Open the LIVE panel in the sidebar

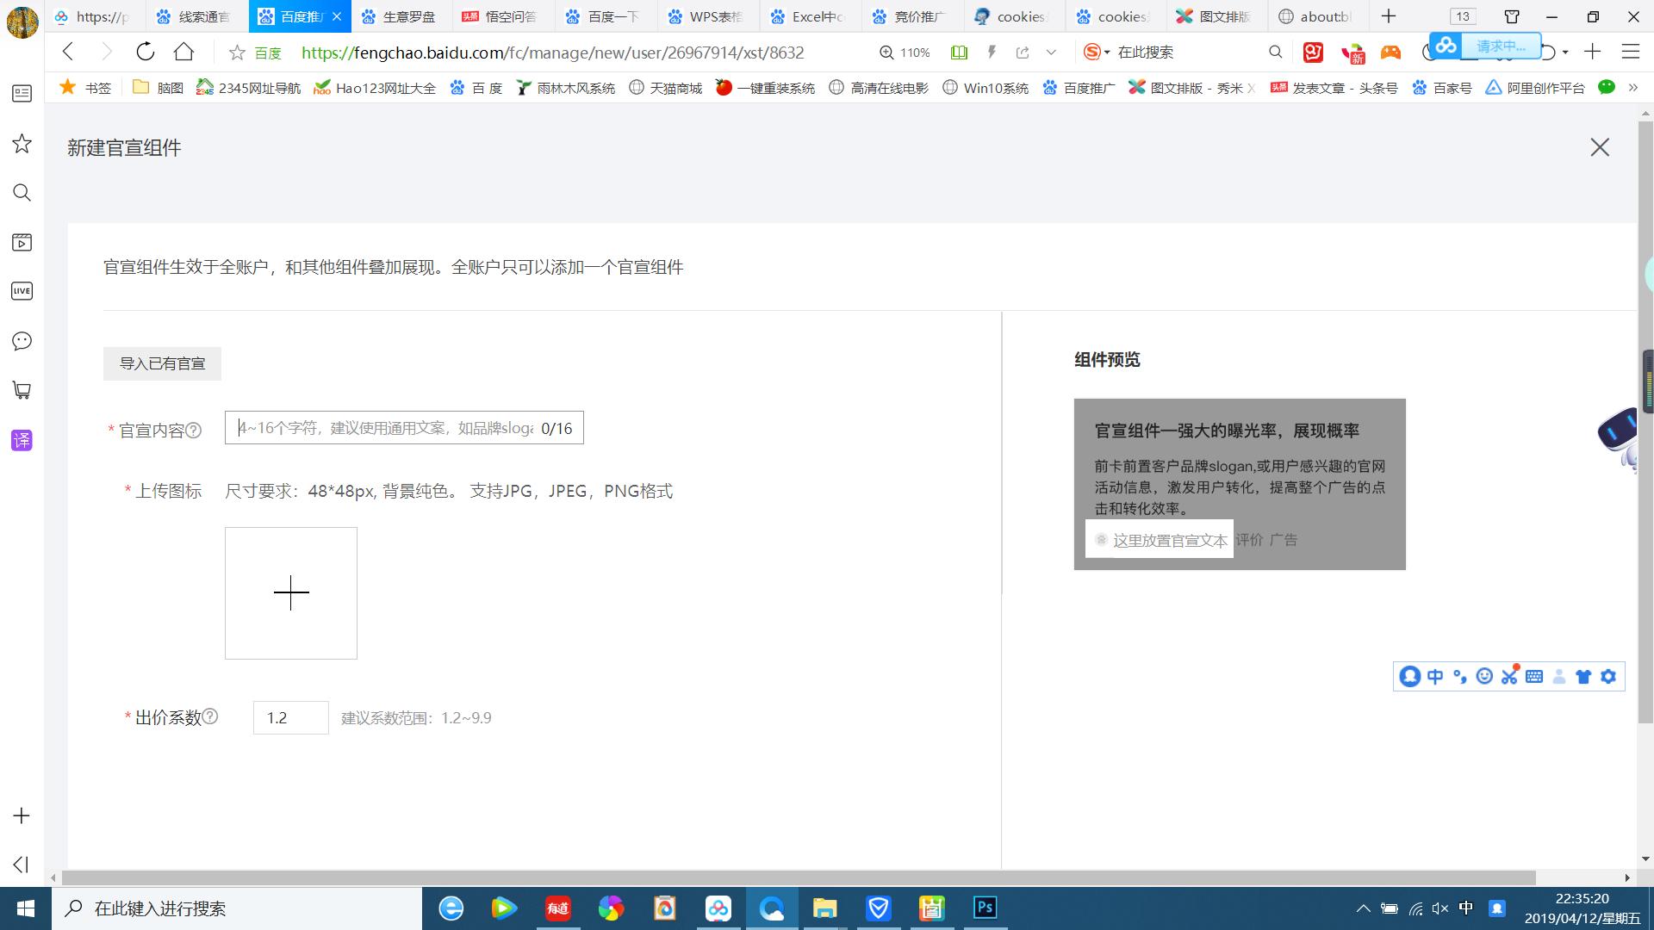[x=22, y=291]
